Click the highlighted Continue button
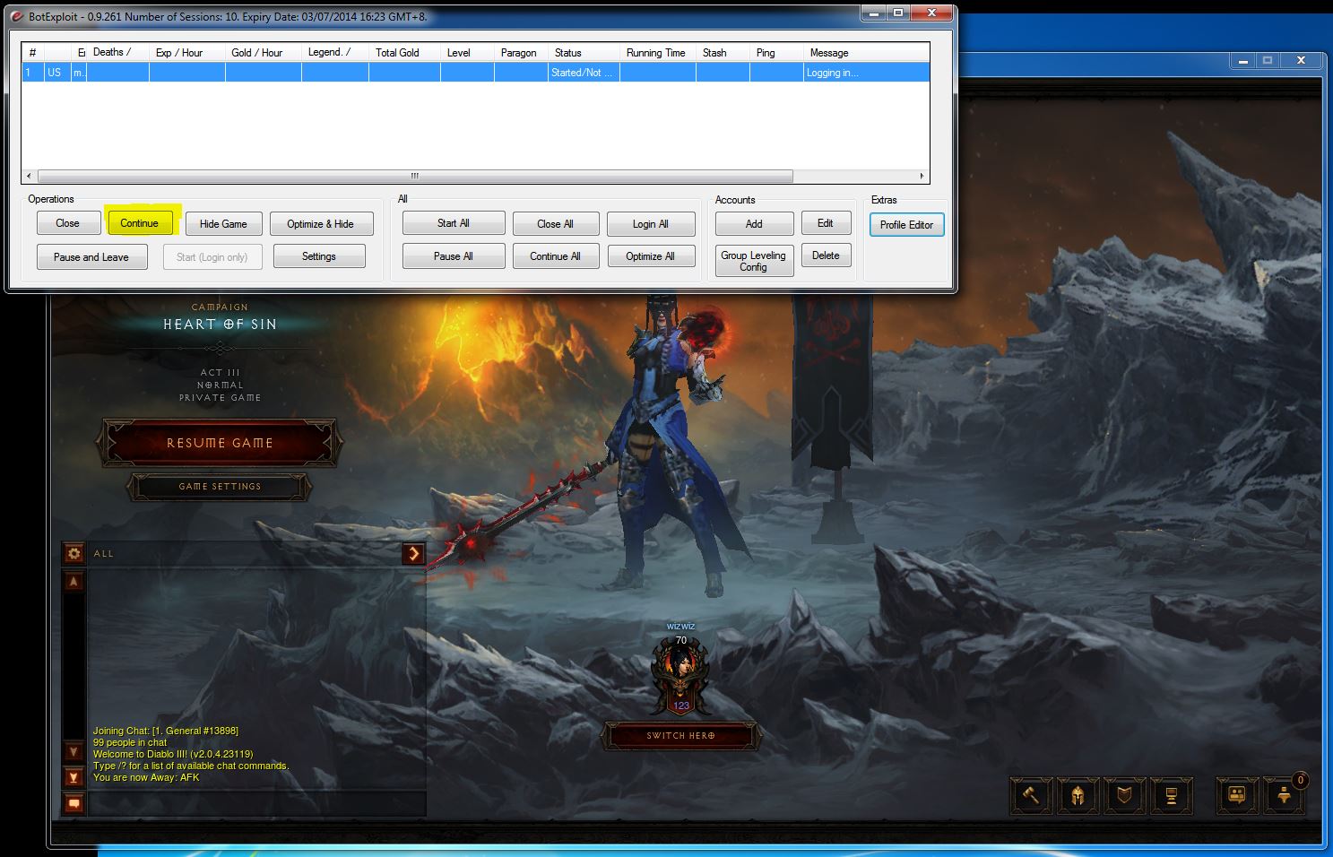The image size is (1333, 857). pos(139,223)
